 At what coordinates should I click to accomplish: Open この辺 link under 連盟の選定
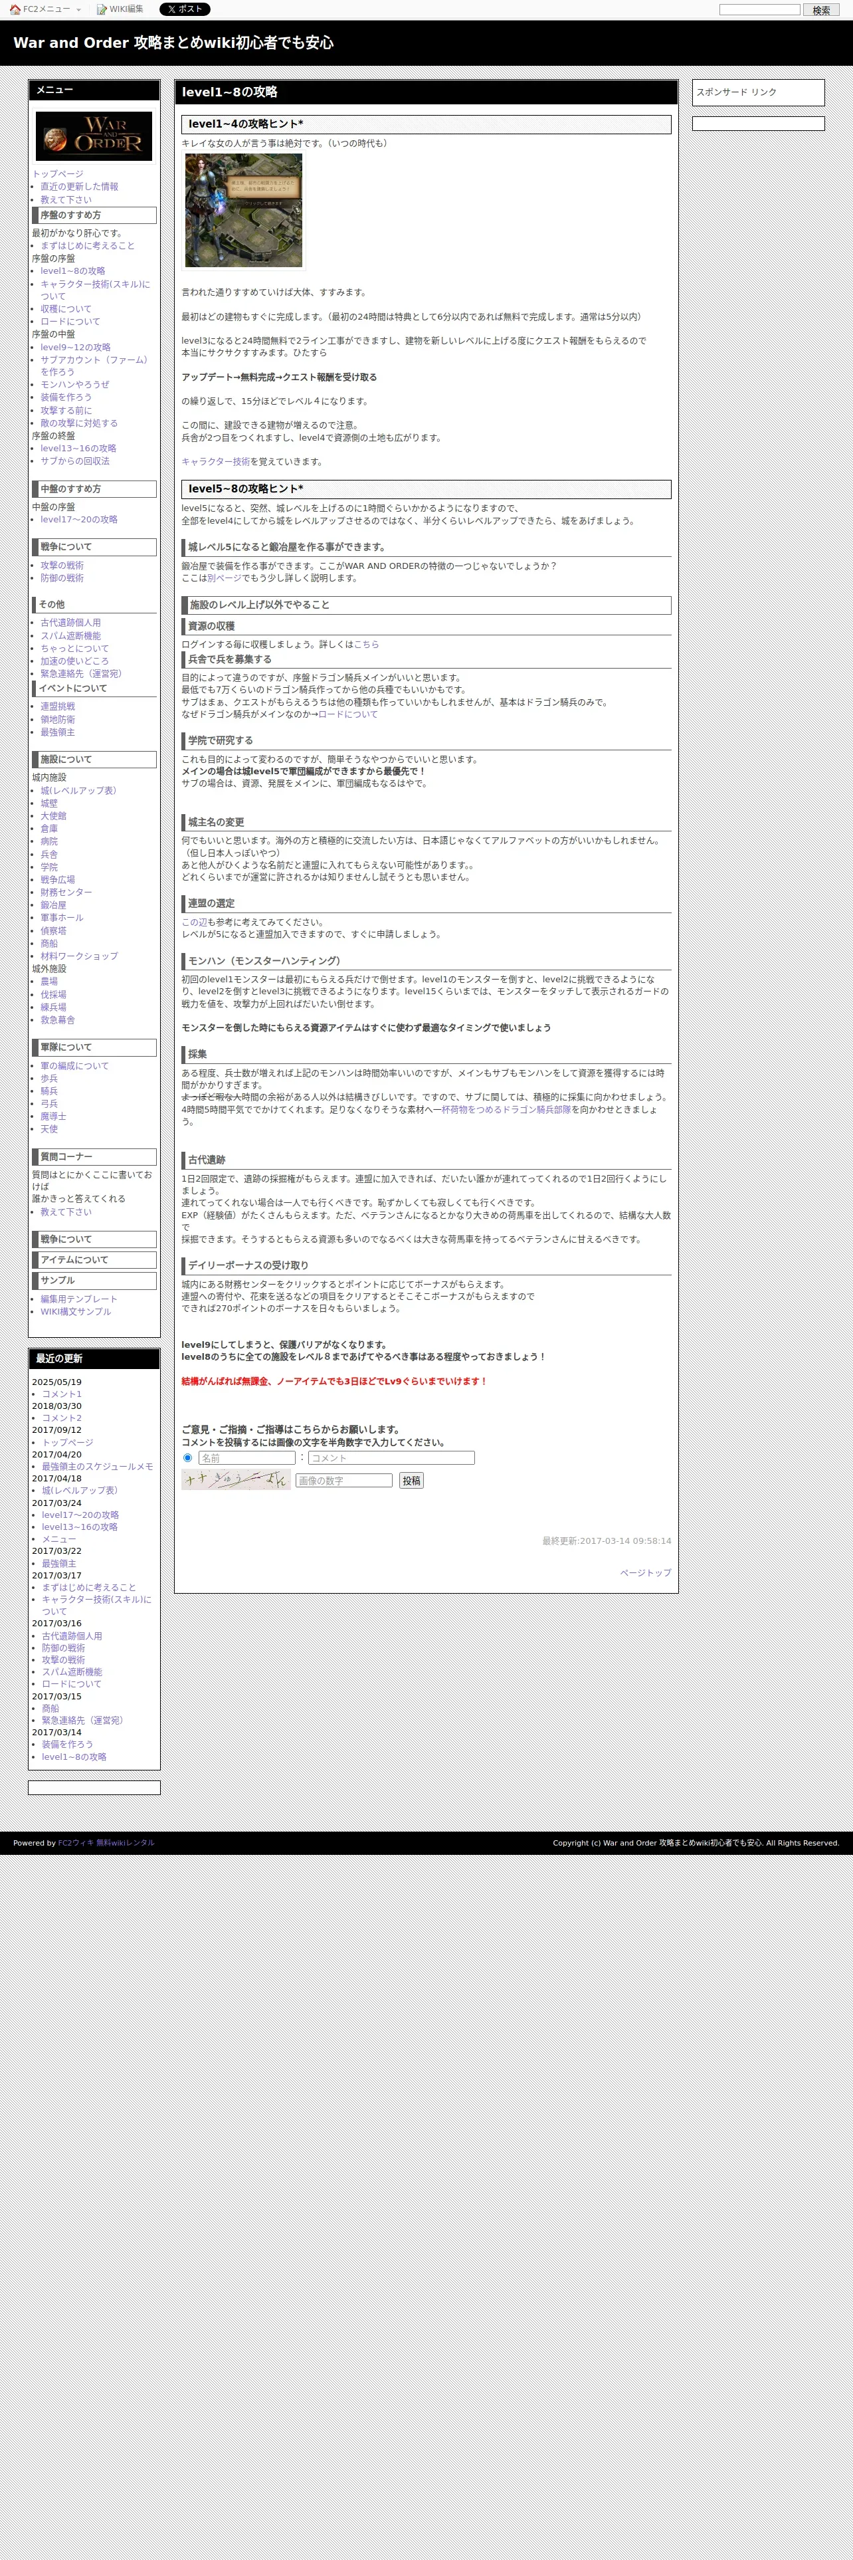[x=193, y=922]
